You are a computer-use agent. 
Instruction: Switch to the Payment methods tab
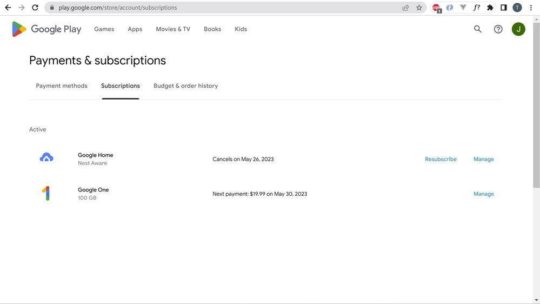[x=62, y=86]
